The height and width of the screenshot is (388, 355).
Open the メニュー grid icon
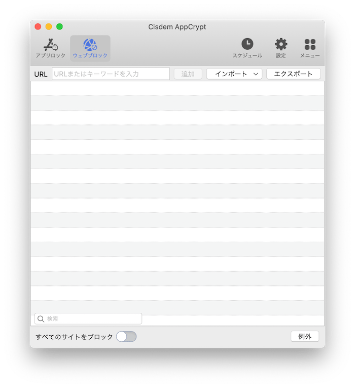click(x=310, y=45)
